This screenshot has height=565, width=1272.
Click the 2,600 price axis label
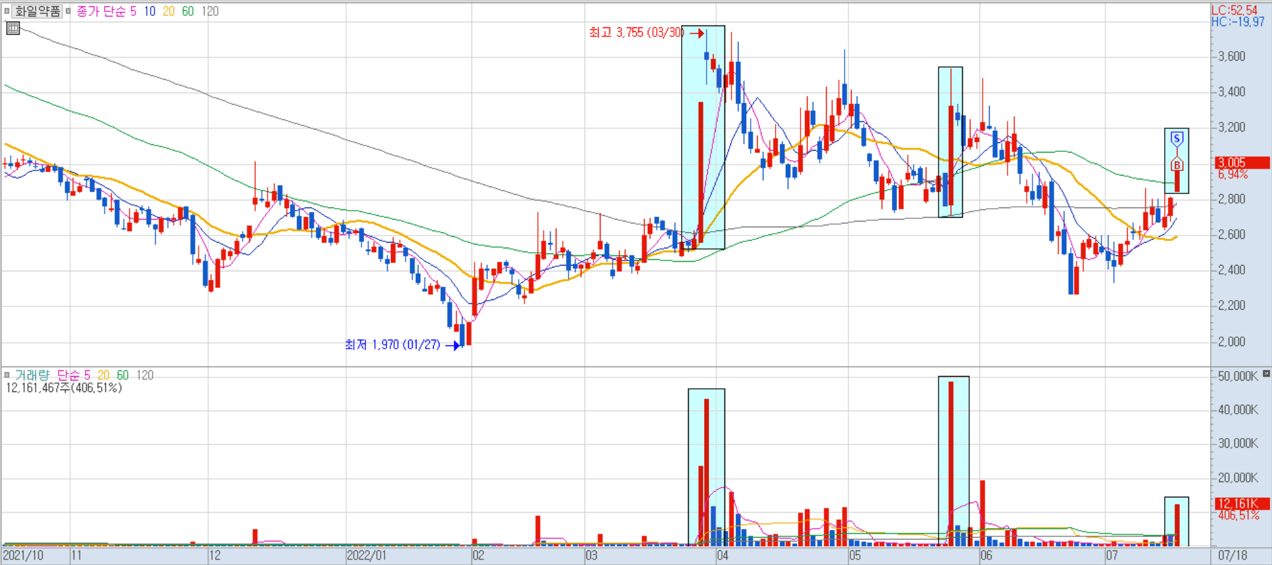[1231, 234]
